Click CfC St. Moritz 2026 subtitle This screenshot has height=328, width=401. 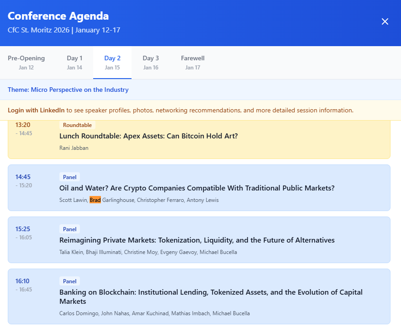coord(64,30)
